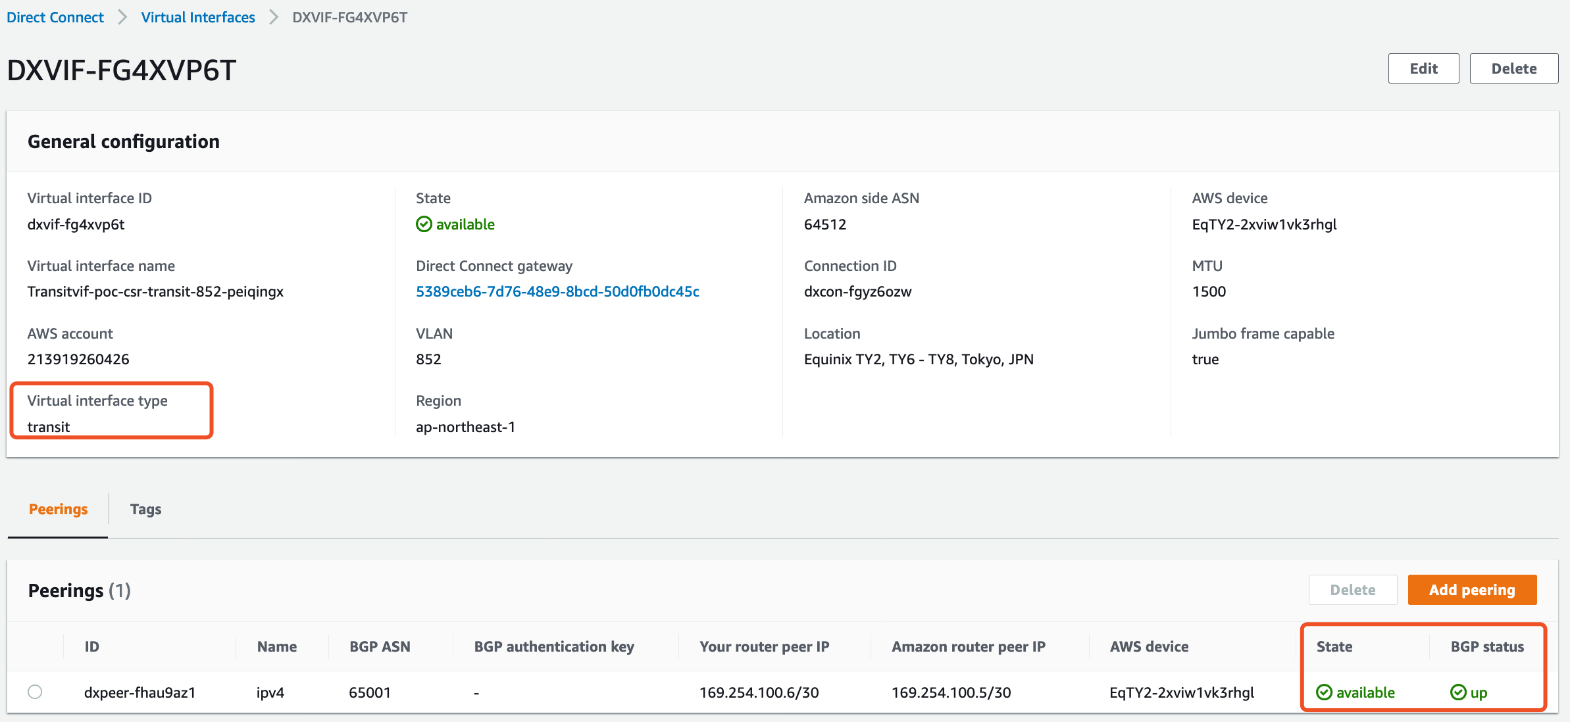1570x722 pixels.
Task: Click the Add peering button
Action: [1472, 590]
